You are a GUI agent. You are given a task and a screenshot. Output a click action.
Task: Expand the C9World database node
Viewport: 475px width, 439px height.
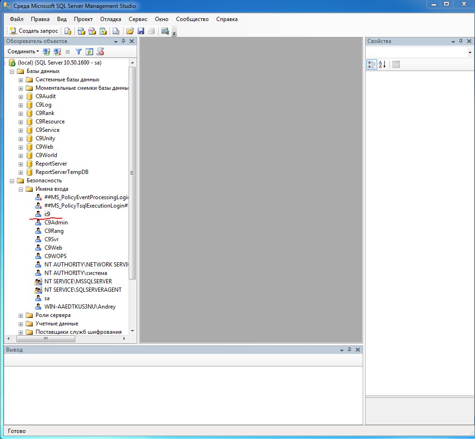pyautogui.click(x=21, y=155)
